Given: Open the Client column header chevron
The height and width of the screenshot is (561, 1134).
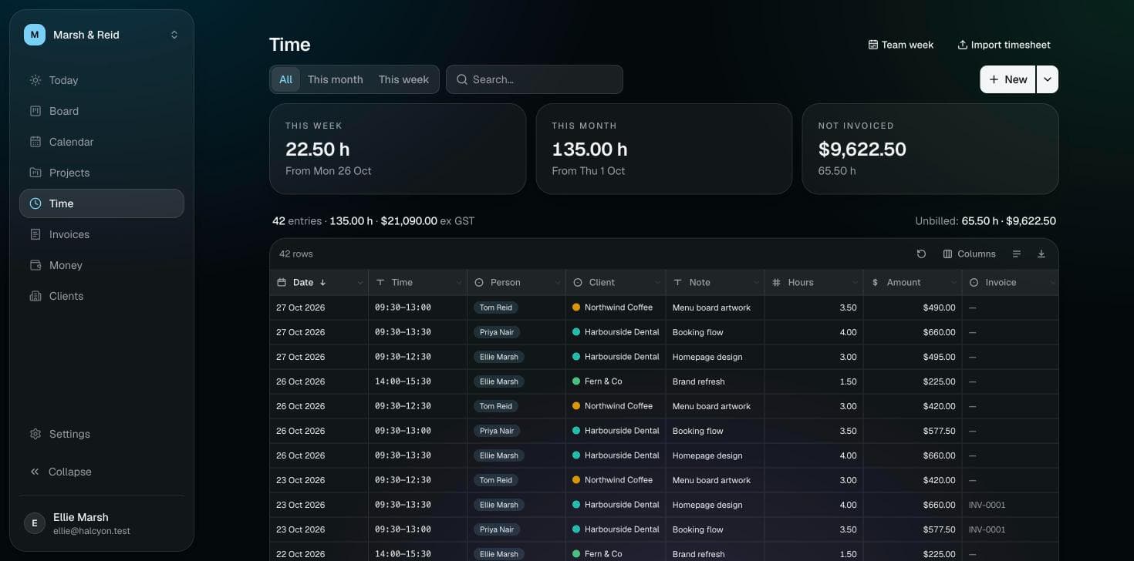Looking at the screenshot, I should [x=657, y=283].
